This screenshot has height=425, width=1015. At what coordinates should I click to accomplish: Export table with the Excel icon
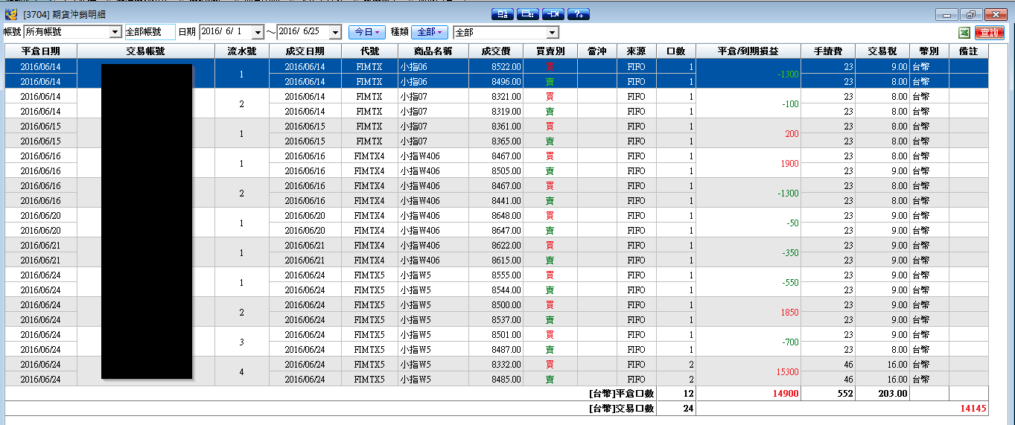[964, 33]
